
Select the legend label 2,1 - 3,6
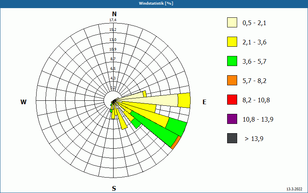254,42
